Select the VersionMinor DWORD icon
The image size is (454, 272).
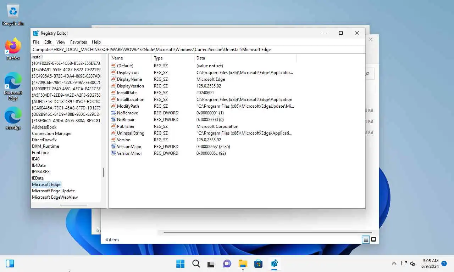point(113,153)
